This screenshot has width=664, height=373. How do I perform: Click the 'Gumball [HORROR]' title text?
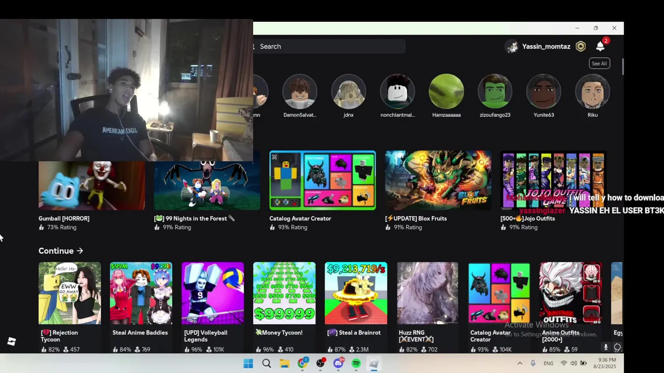pyautogui.click(x=64, y=219)
